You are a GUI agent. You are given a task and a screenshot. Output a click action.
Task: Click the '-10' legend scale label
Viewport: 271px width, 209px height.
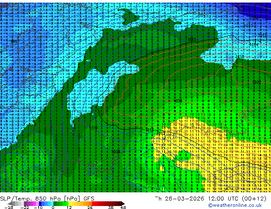tap(38, 207)
